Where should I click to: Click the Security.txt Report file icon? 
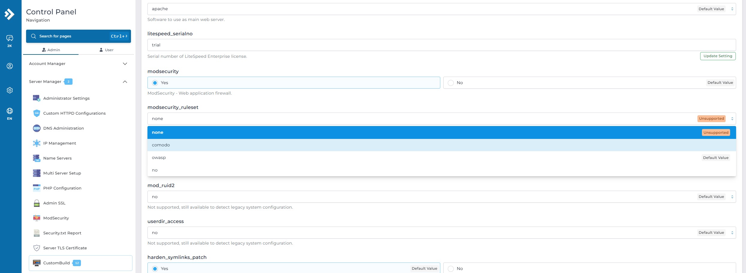point(37,233)
